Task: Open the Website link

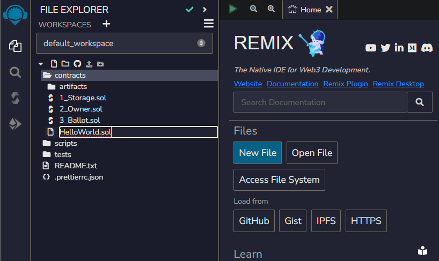Action: pos(248,84)
